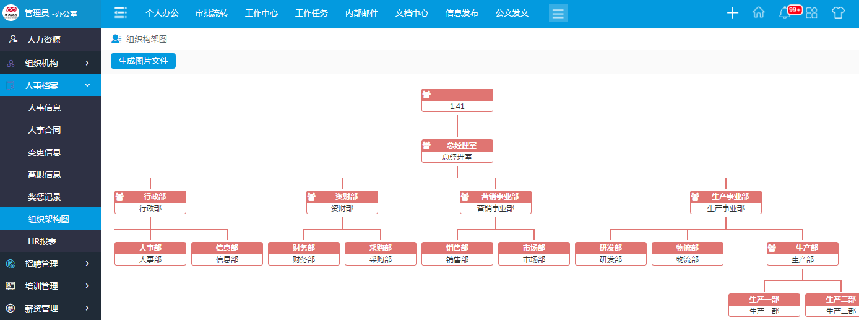This screenshot has height=320, width=859.
Task: Expand the 薪资管理 sidebar section
Action: pos(51,308)
